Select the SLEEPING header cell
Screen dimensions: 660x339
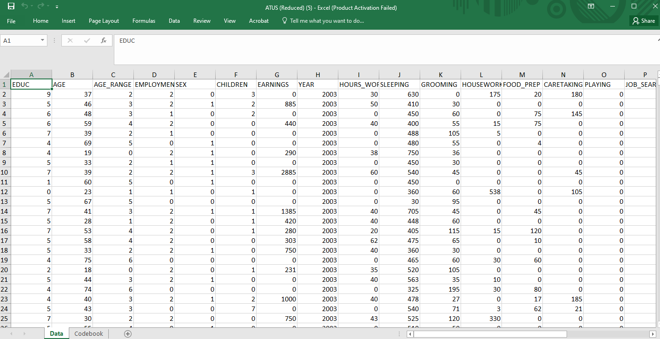(x=399, y=85)
